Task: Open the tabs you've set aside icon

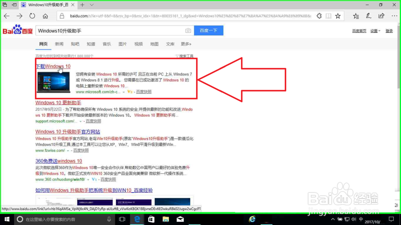Action: (x=5, y=4)
